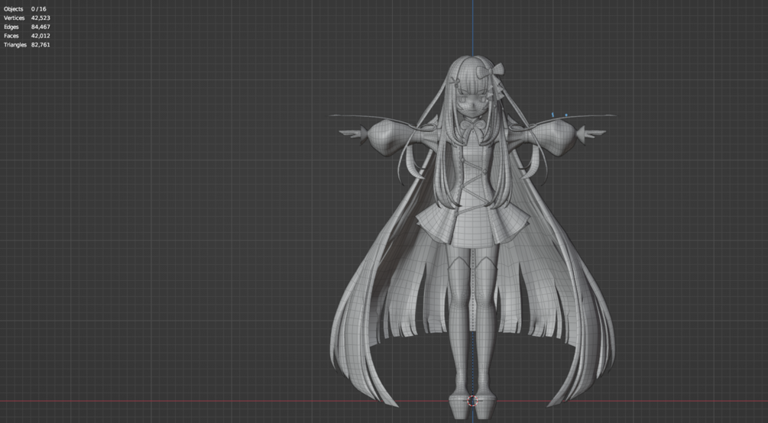Select the character's skirt mesh
Screen dimensions: 768x423
tap(473, 226)
